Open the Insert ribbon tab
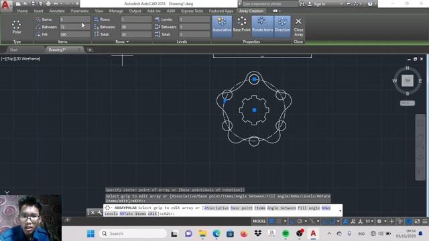The image size is (429, 241). click(x=38, y=11)
